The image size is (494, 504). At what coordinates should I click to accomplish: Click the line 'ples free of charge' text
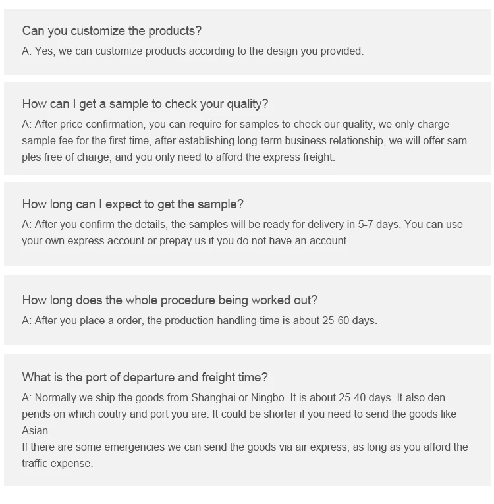pos(178,157)
